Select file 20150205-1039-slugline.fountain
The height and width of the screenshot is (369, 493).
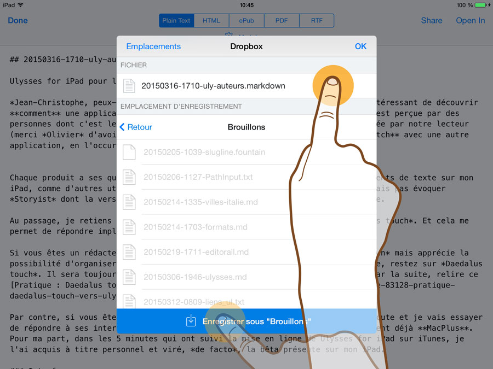[x=246, y=152]
